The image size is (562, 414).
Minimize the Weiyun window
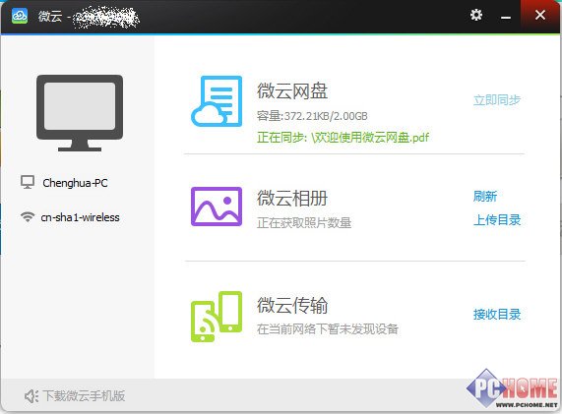click(506, 17)
